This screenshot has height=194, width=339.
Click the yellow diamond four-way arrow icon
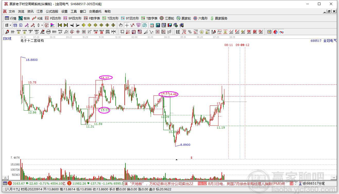click(113, 25)
